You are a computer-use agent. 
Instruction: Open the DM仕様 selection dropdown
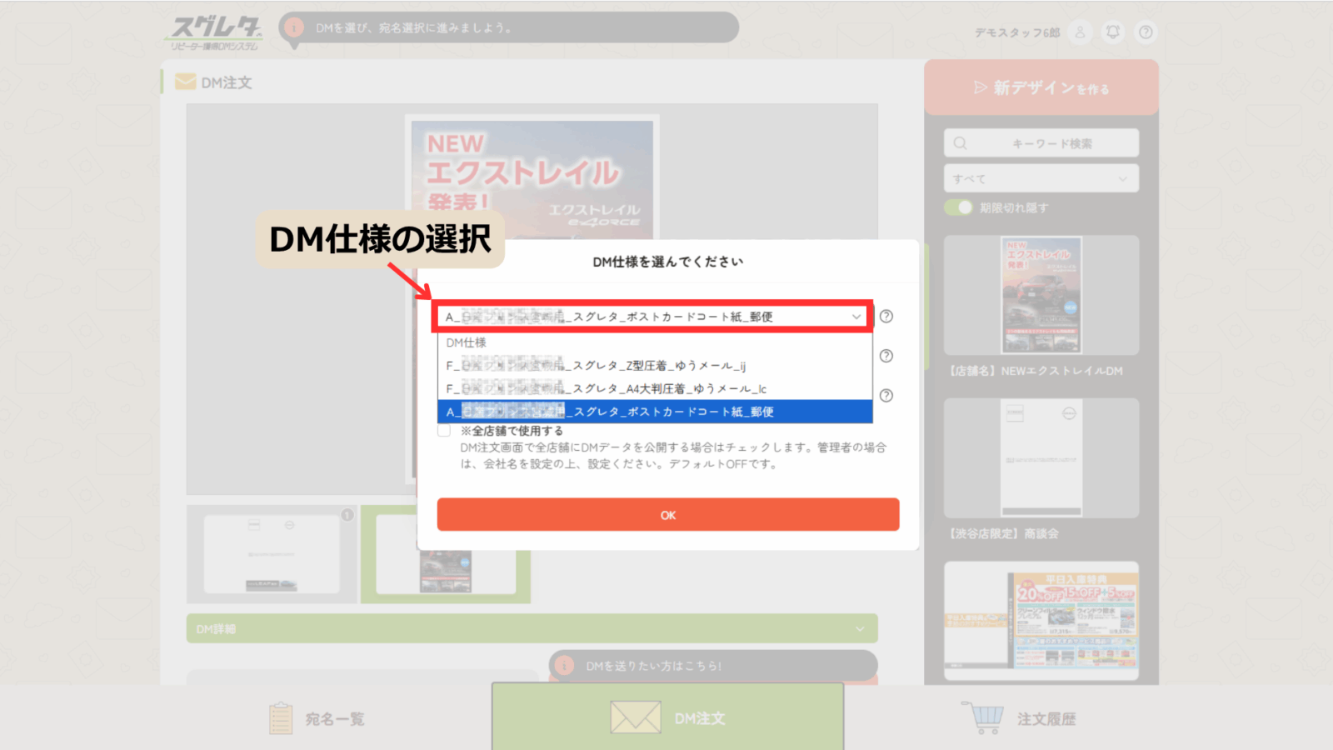click(x=652, y=317)
